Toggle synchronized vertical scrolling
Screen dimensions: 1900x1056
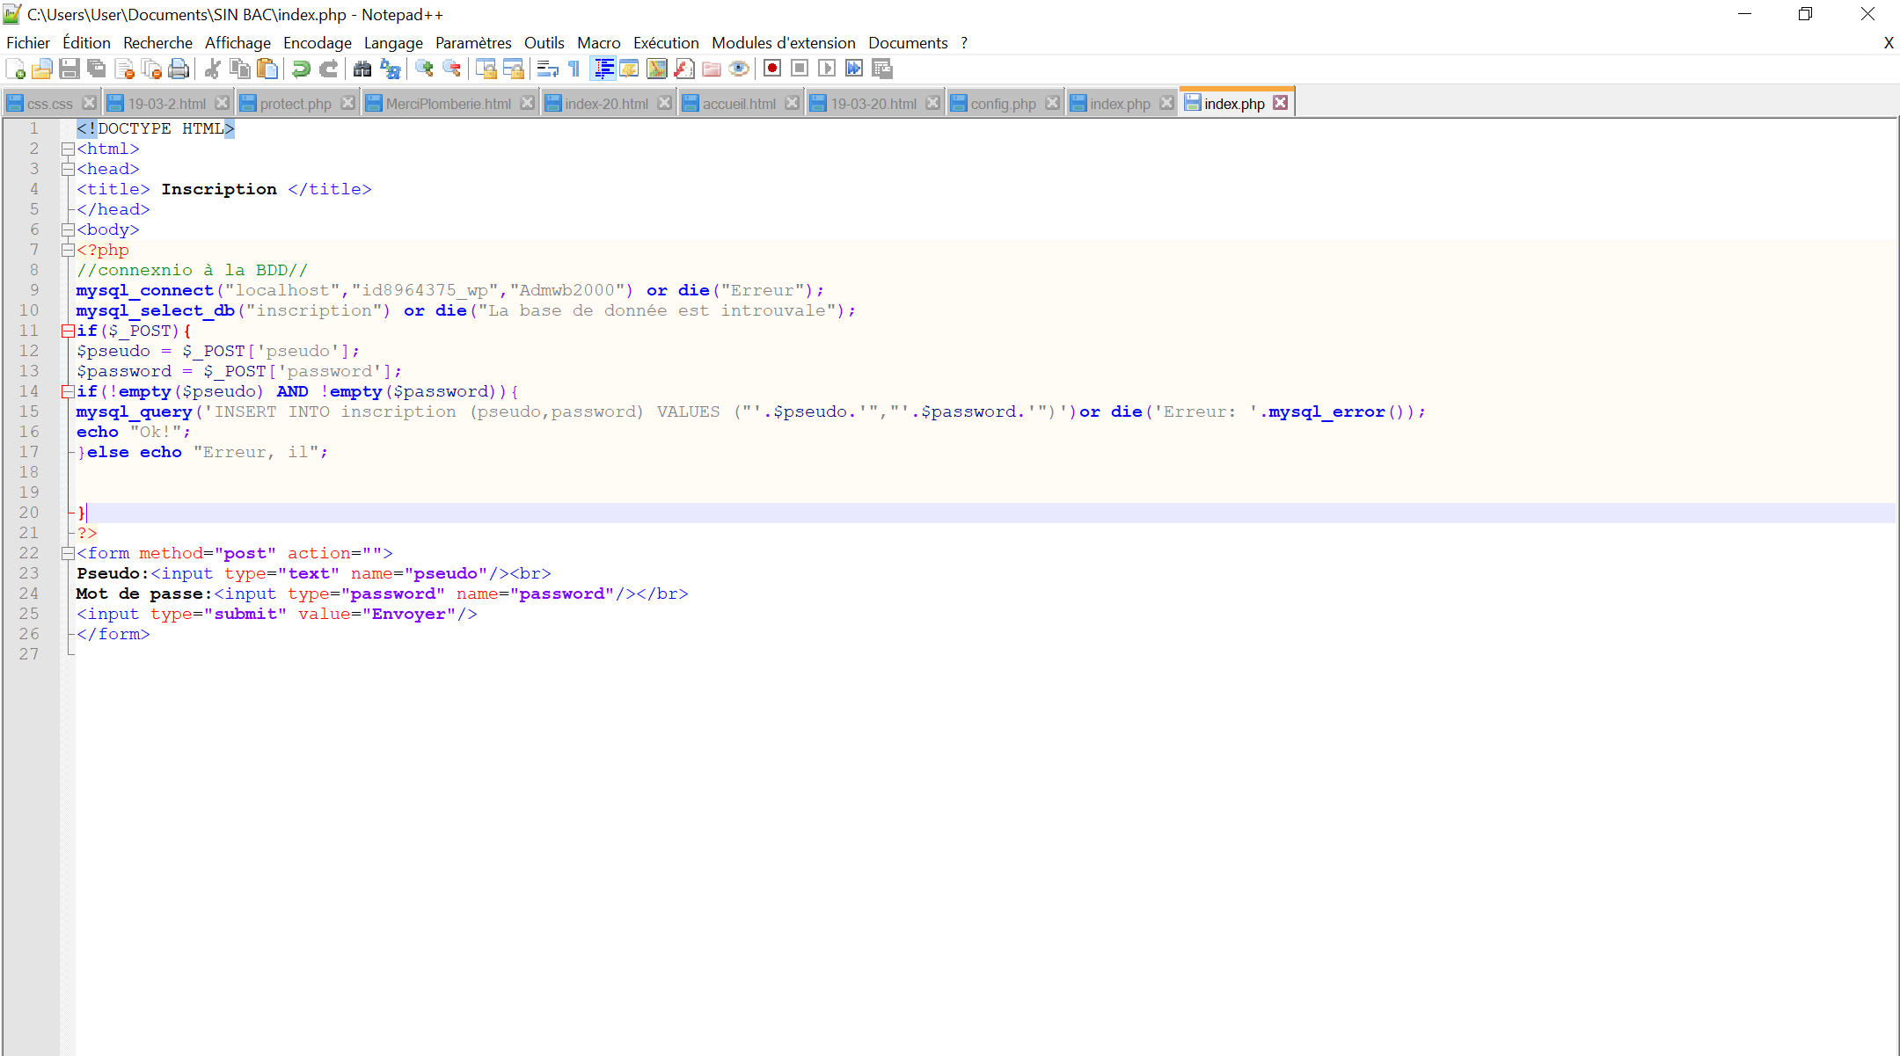tap(486, 69)
